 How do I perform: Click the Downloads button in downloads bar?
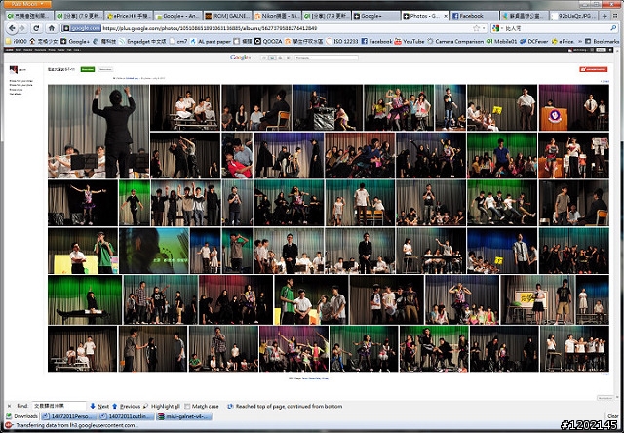pos(21,416)
